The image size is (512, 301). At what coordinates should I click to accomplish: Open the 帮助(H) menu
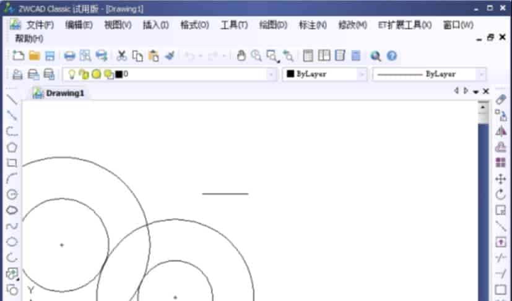tap(29, 38)
